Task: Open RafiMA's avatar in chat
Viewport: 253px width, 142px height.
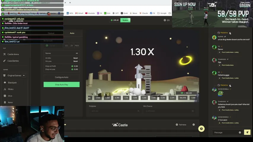Action: [214, 38]
